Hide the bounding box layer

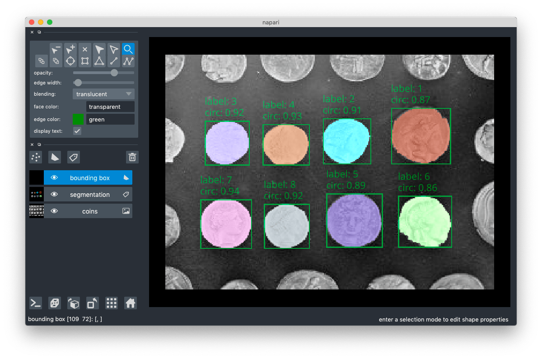coord(55,177)
